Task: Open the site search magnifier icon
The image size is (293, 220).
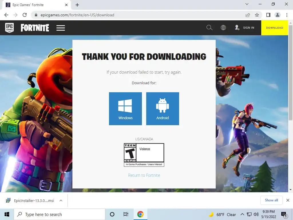Action: (209, 28)
